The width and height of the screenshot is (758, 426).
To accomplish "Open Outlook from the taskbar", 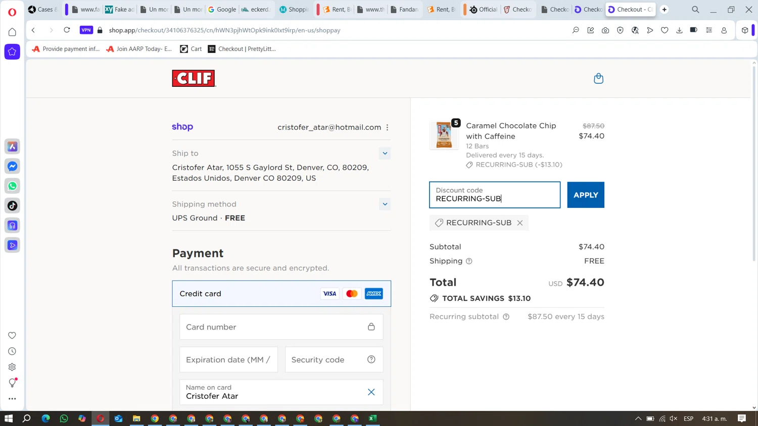I will pos(118,418).
